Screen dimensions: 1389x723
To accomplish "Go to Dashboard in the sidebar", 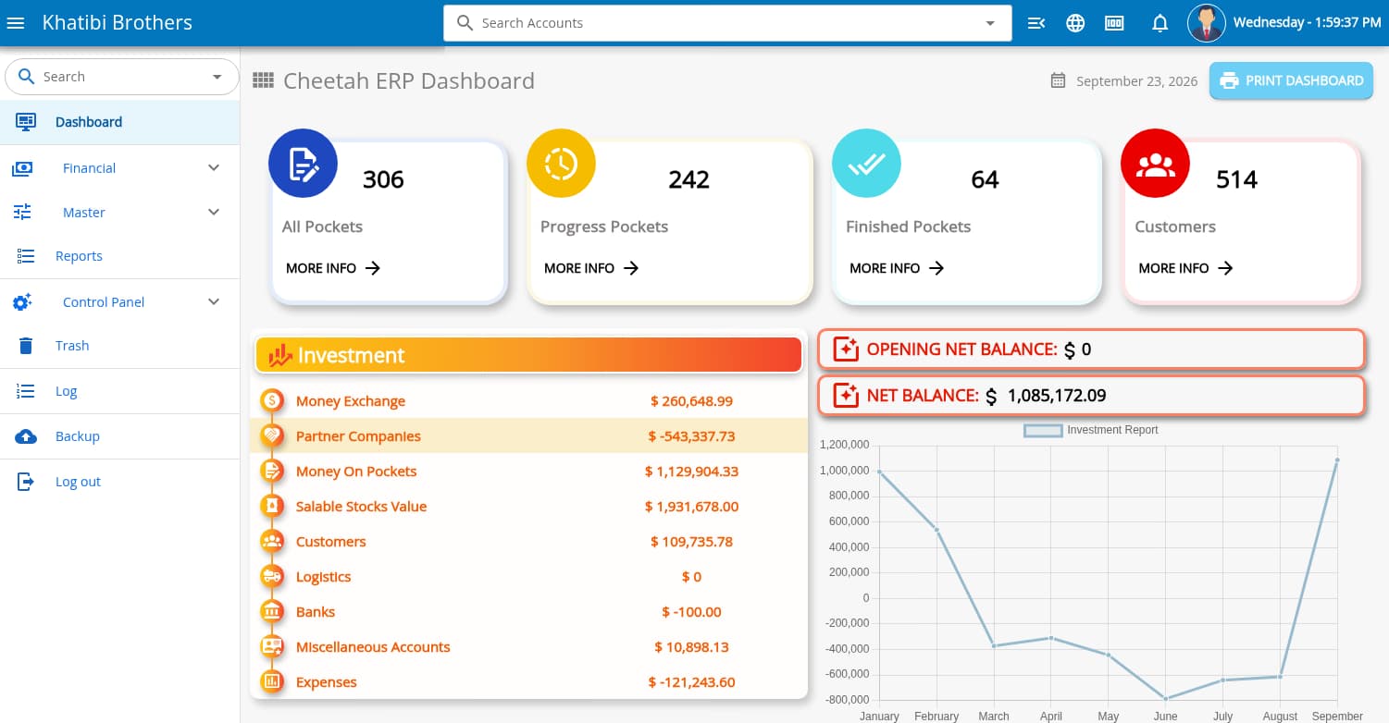I will [x=119, y=122].
